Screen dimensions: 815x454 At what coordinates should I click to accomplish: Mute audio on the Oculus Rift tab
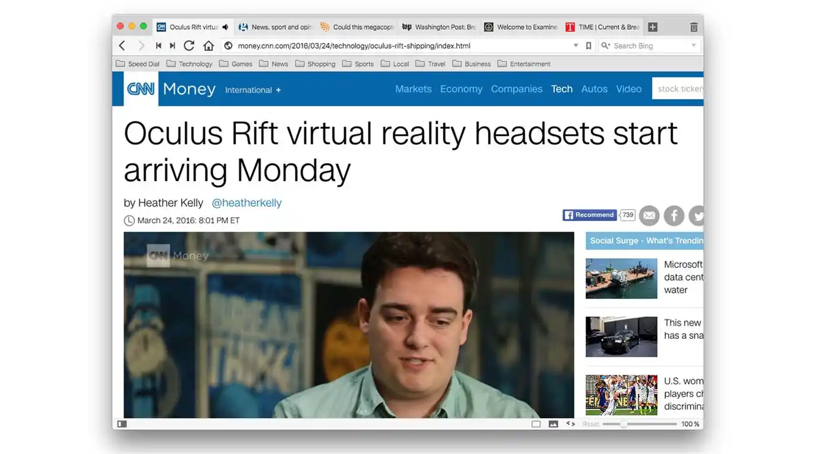click(x=225, y=27)
